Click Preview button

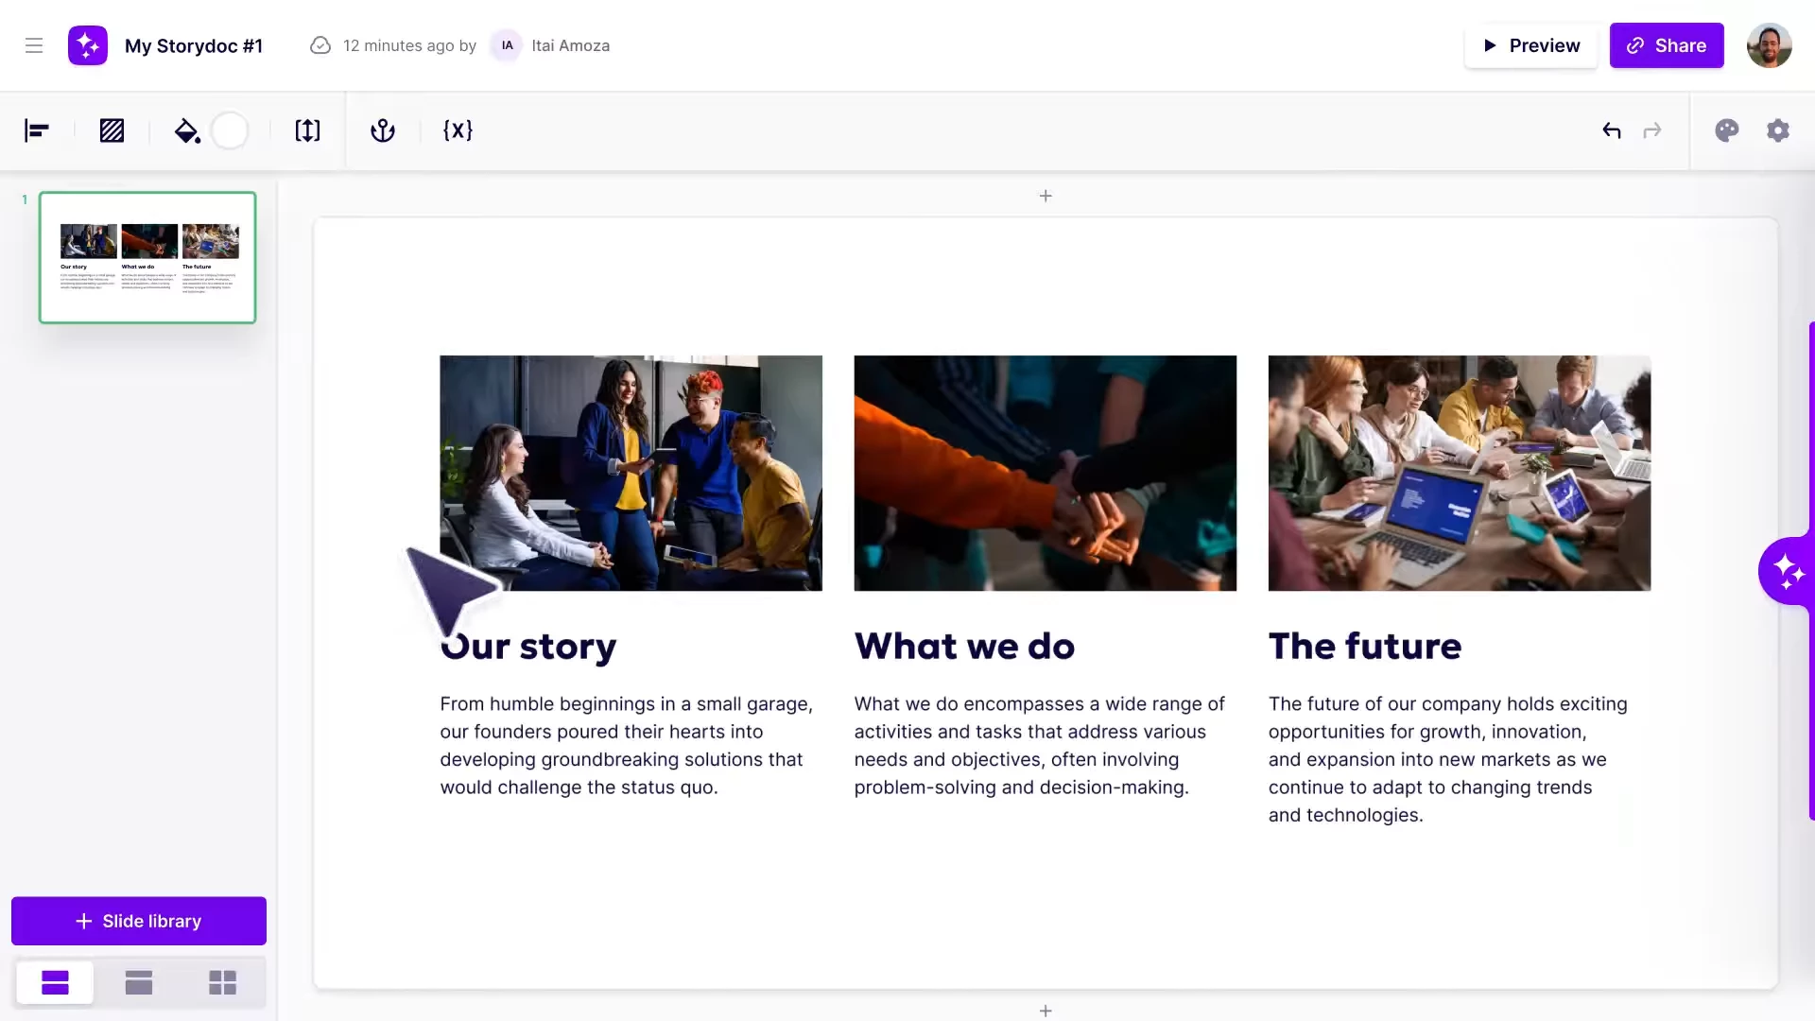1530,45
